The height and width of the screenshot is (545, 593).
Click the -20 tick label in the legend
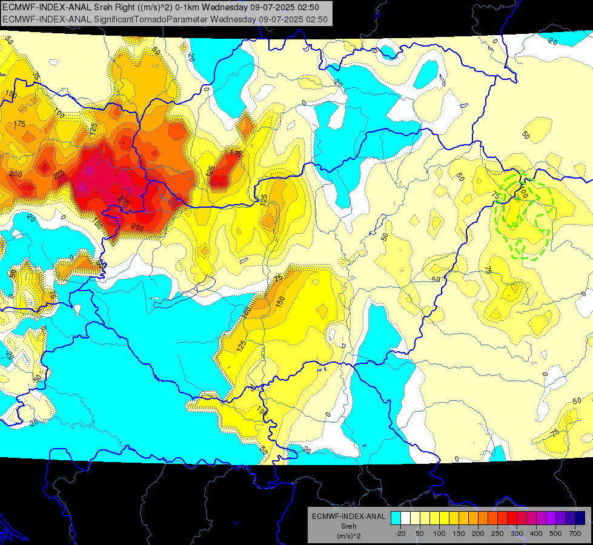tap(400, 533)
